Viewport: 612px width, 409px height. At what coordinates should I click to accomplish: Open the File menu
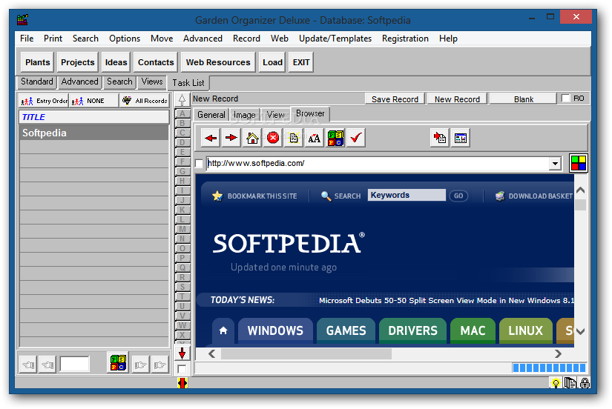[x=27, y=39]
